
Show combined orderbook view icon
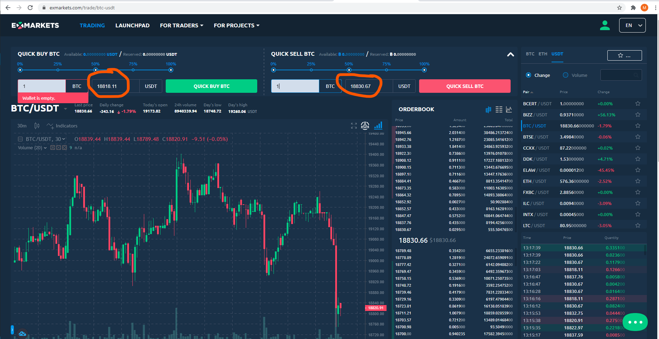click(x=488, y=110)
